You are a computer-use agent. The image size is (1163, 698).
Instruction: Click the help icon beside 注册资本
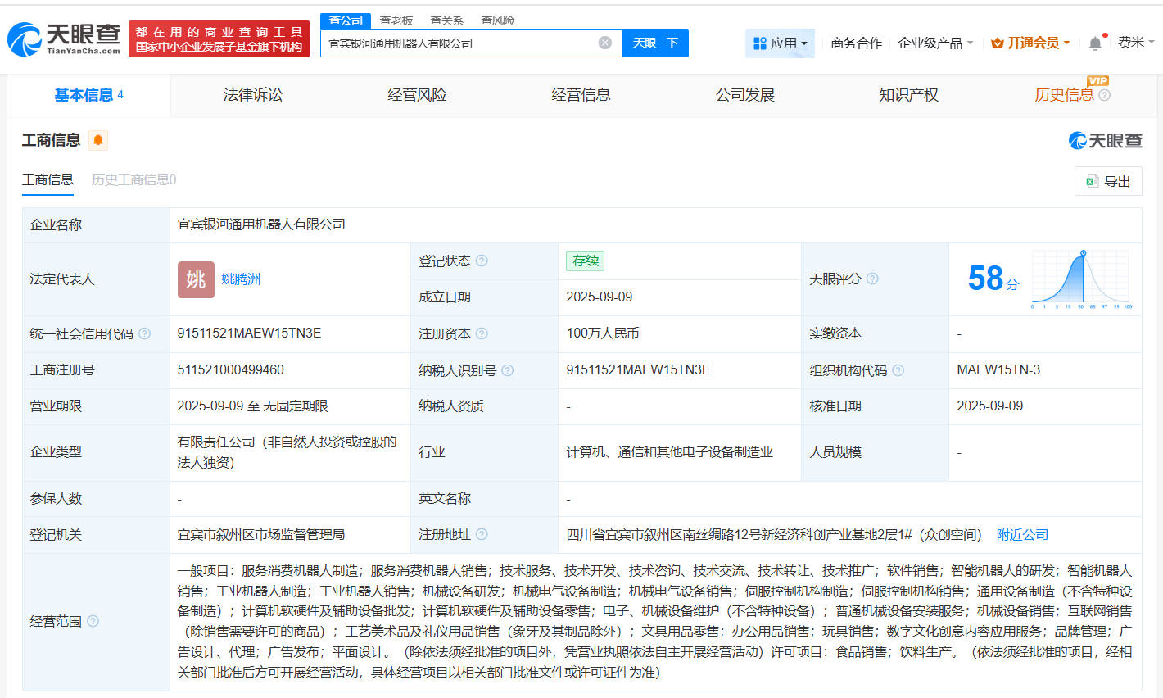(x=483, y=333)
